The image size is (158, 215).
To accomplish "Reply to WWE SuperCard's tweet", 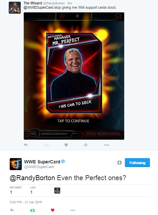I will pos(12,210).
